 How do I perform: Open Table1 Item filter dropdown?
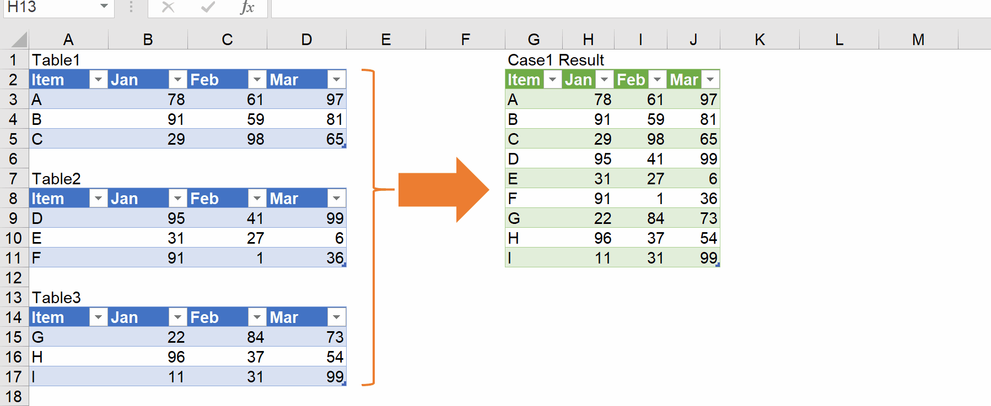(98, 80)
